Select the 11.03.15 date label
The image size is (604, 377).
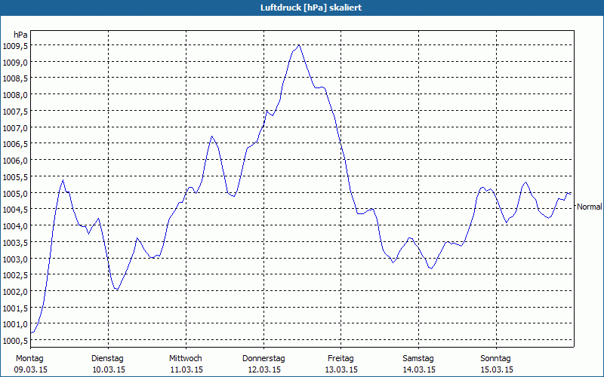[x=186, y=369]
